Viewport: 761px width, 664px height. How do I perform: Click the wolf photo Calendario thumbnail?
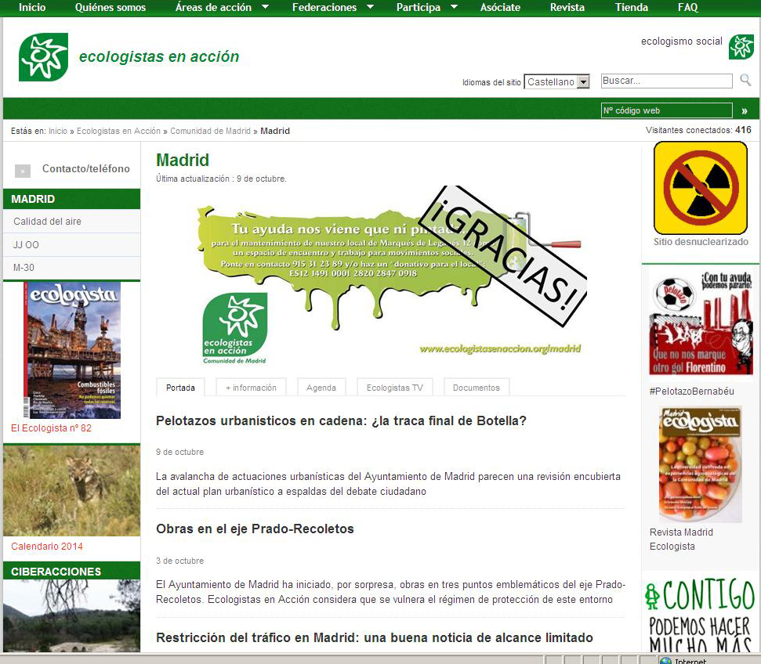point(72,490)
